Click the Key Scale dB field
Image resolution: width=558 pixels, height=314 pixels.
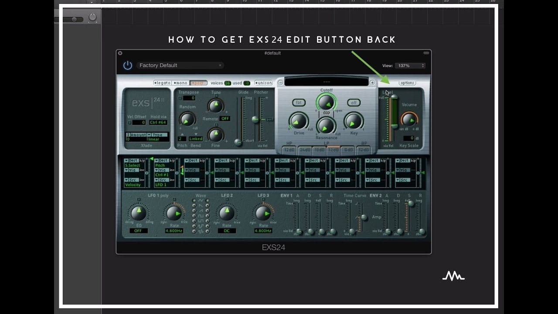(408, 138)
